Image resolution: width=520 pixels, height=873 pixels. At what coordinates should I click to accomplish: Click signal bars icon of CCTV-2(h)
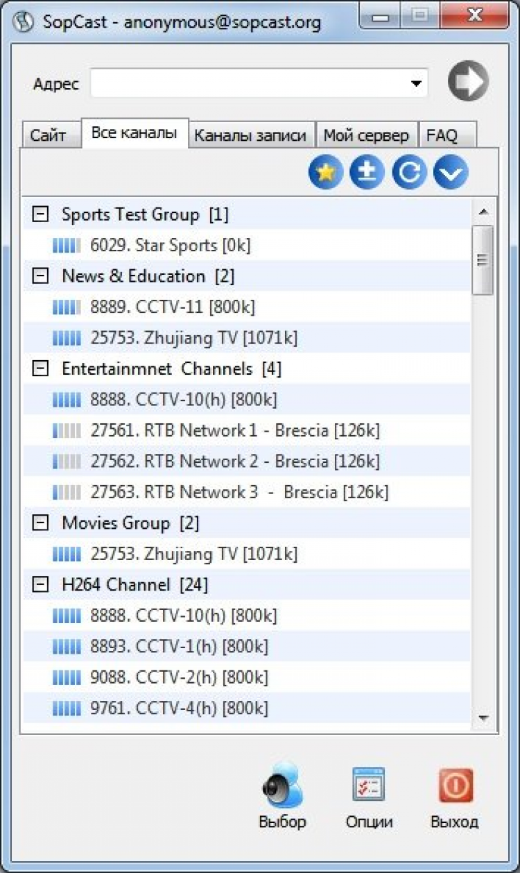coord(67,677)
